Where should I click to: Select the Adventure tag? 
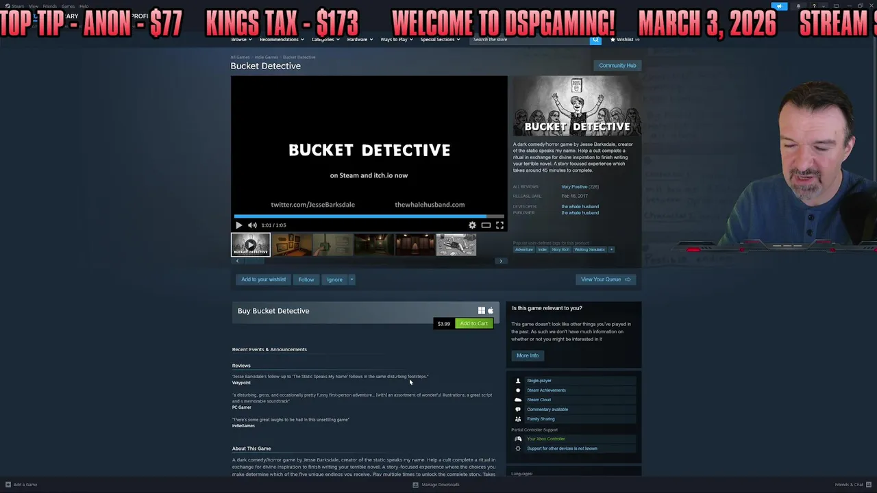pyautogui.click(x=524, y=250)
